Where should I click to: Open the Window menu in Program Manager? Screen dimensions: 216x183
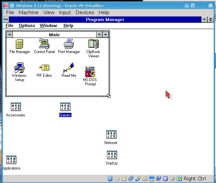[x=48, y=25]
